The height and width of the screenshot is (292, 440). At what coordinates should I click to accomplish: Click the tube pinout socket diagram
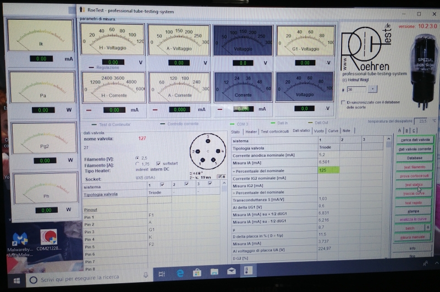208,151
